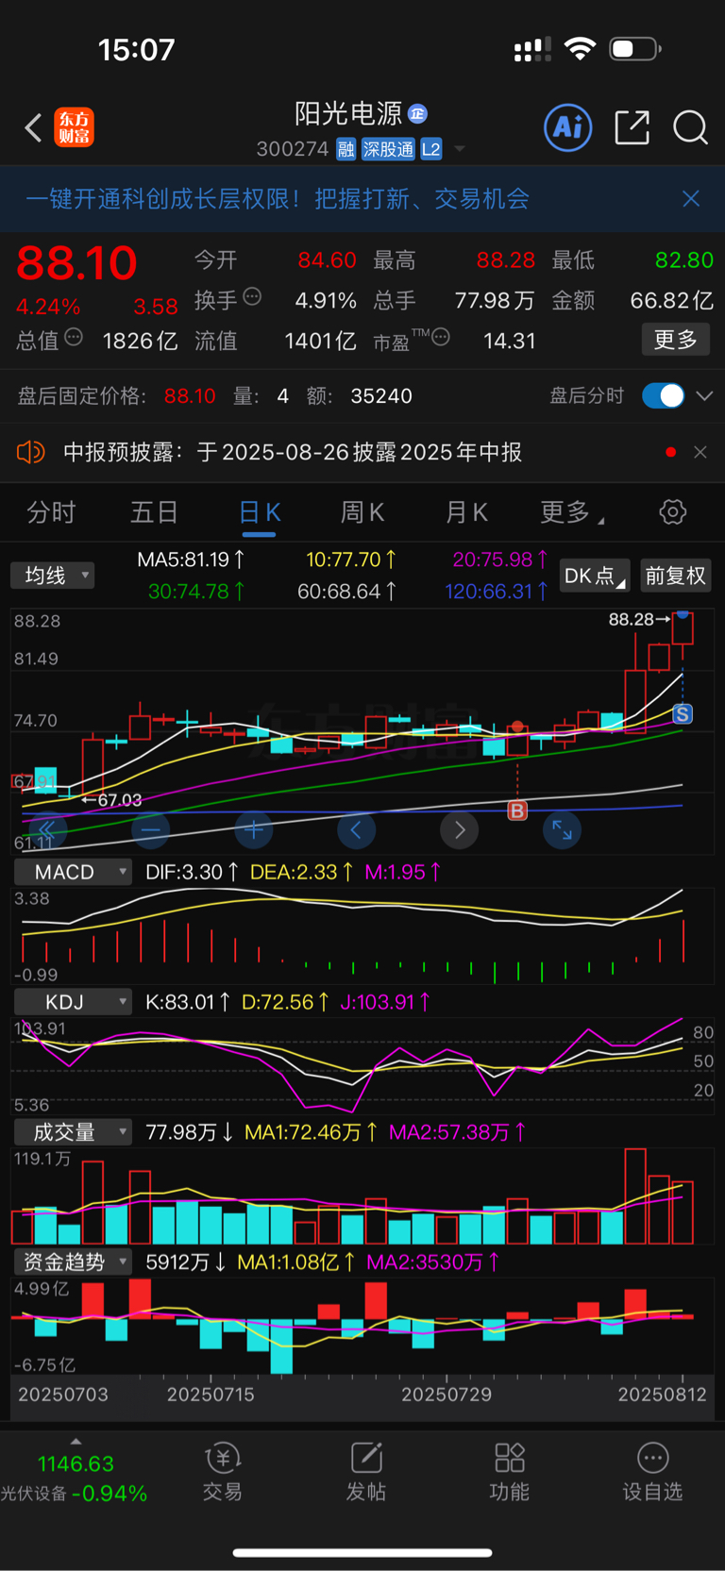This screenshot has width=725, height=1571.
Task: Tap the 金额 66.82亿 value
Action: pyautogui.click(x=671, y=301)
